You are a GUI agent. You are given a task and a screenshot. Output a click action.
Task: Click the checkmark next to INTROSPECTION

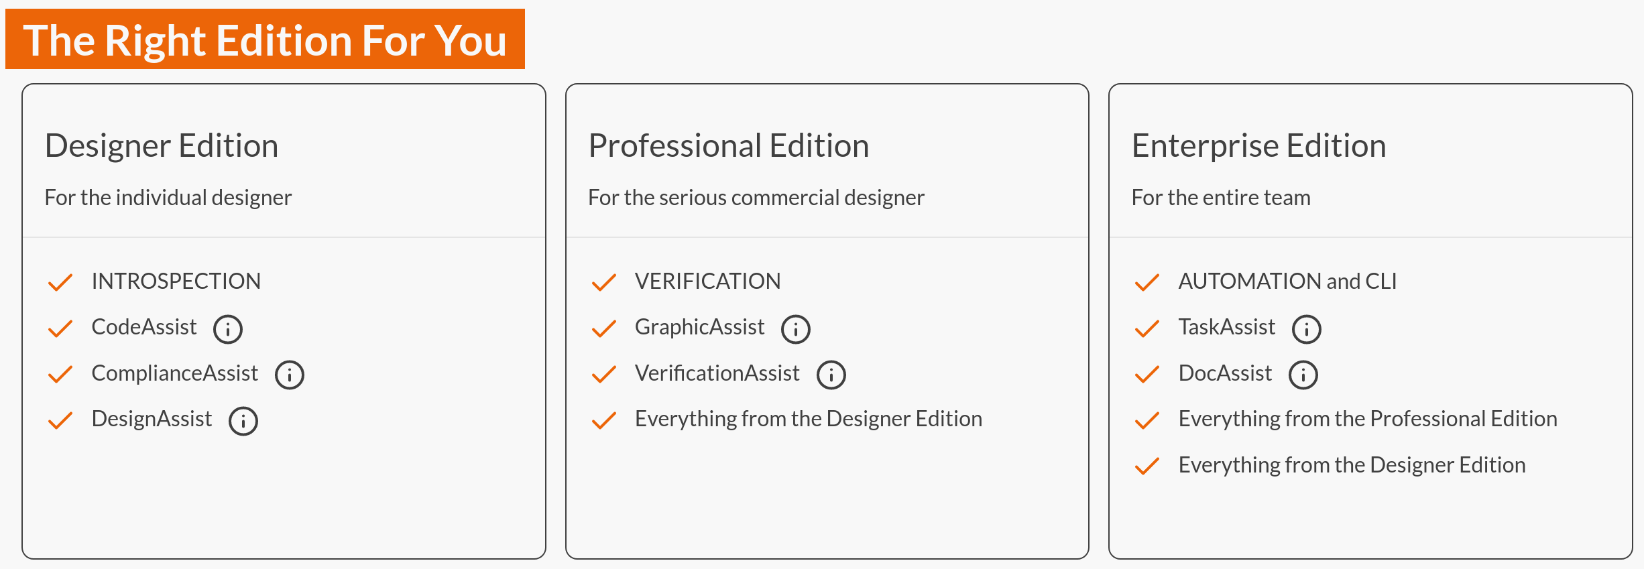click(x=60, y=282)
